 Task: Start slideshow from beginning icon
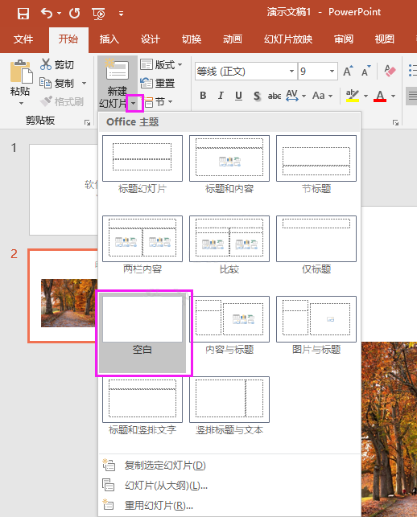click(x=98, y=14)
